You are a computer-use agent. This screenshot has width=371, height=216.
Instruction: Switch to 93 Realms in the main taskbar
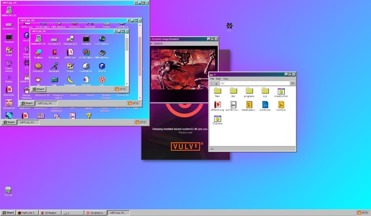tap(50, 213)
